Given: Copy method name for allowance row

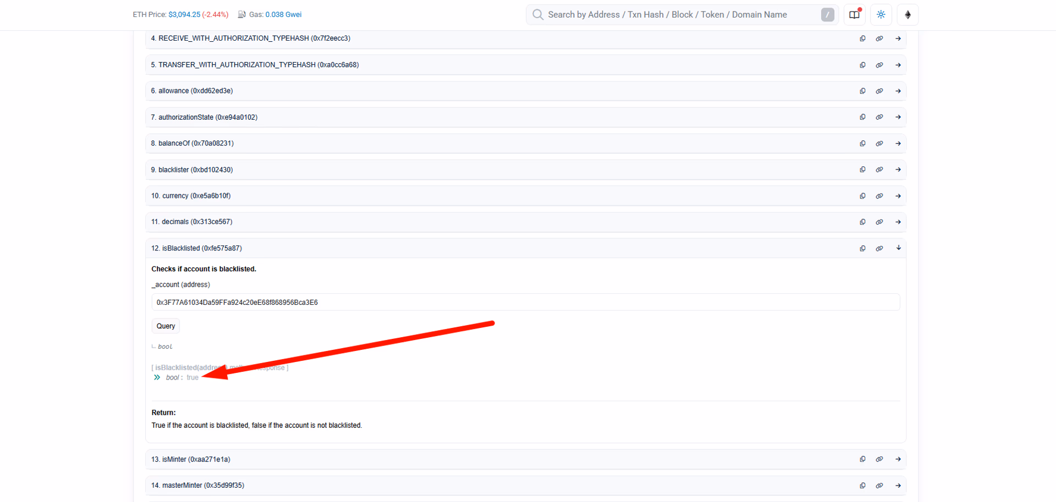Looking at the screenshot, I should click(x=862, y=91).
